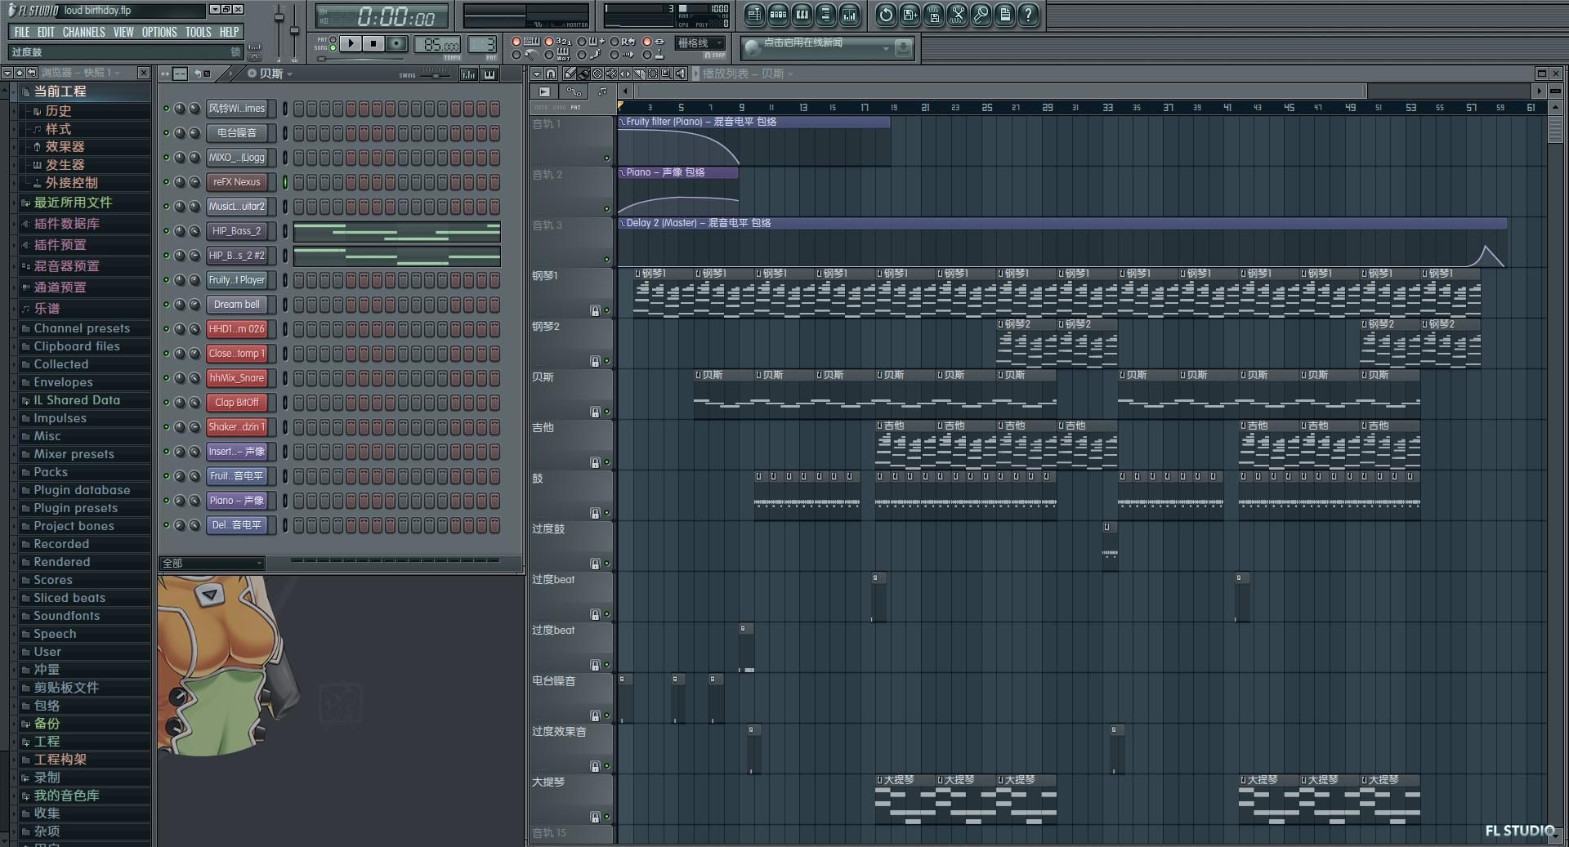Select the dashed selection tool in playlist
1569x847 pixels.
[x=653, y=74]
